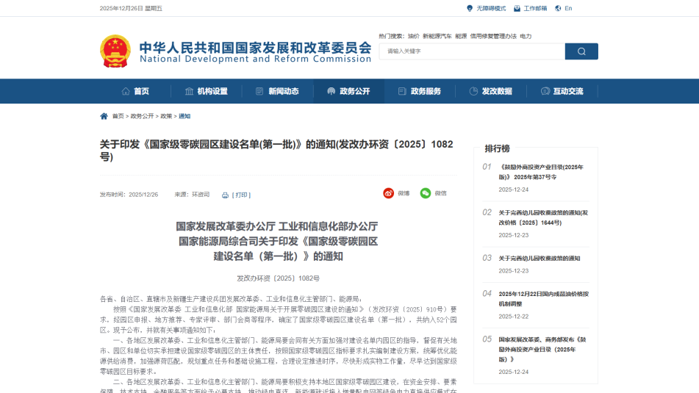Click the search magnifier button

point(581,51)
